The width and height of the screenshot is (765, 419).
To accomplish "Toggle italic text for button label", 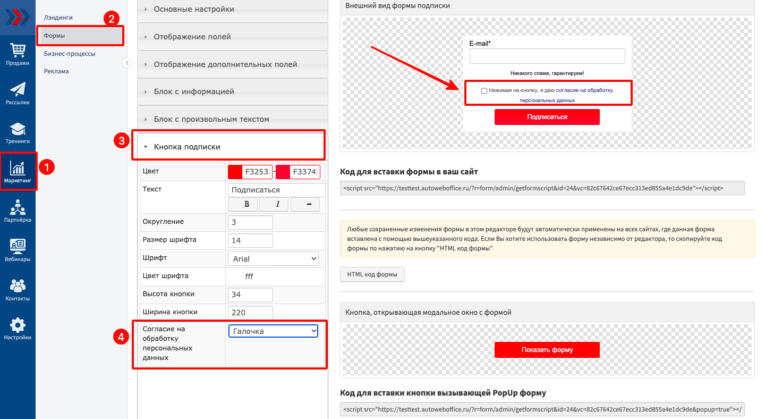I will [x=277, y=204].
